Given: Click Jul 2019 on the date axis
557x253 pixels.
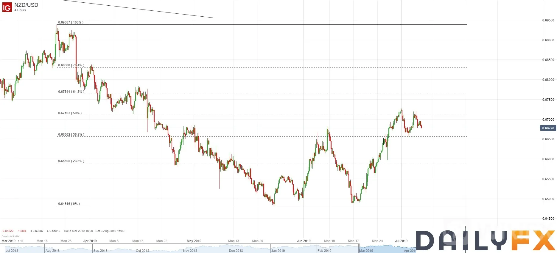Looking at the screenshot, I should click(x=401, y=241).
